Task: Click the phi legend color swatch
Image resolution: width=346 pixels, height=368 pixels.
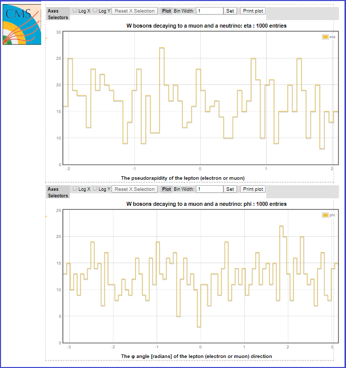Action: [325, 215]
